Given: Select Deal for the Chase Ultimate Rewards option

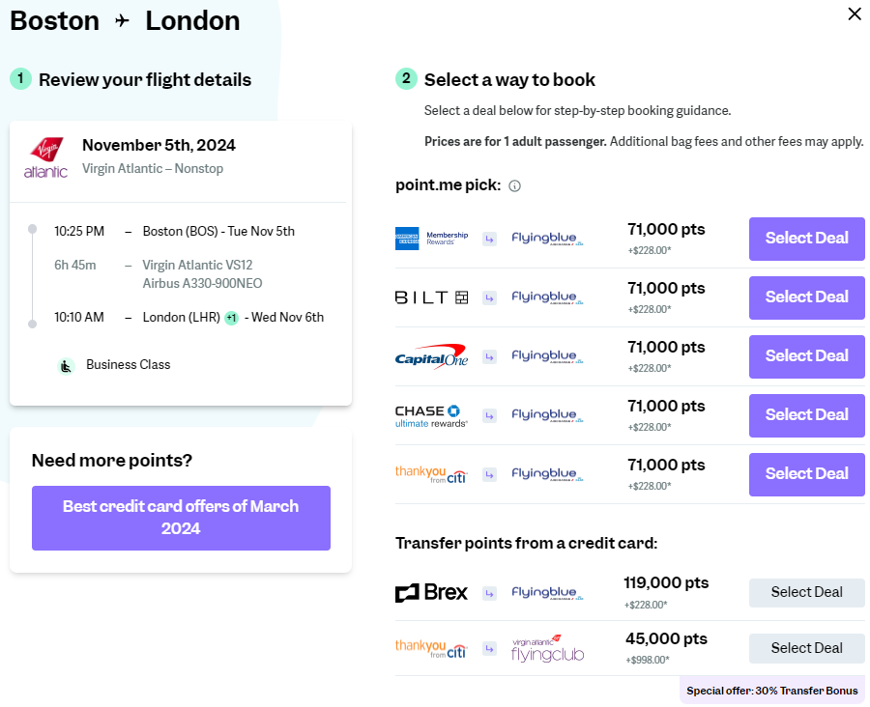Looking at the screenshot, I should 806,415.
